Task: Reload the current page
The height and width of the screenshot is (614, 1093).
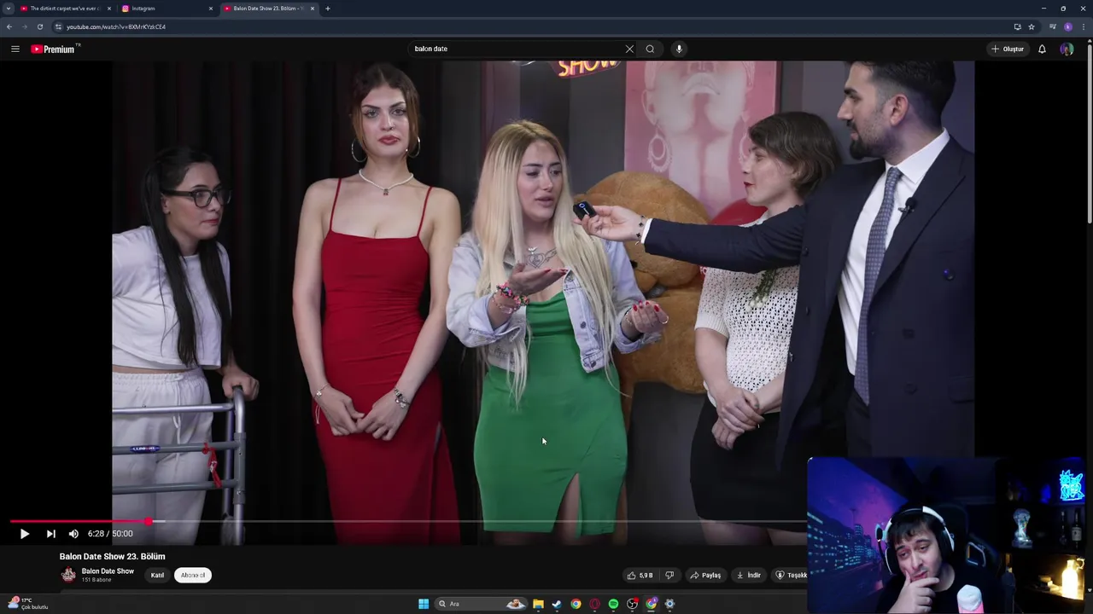Action: (x=39, y=26)
